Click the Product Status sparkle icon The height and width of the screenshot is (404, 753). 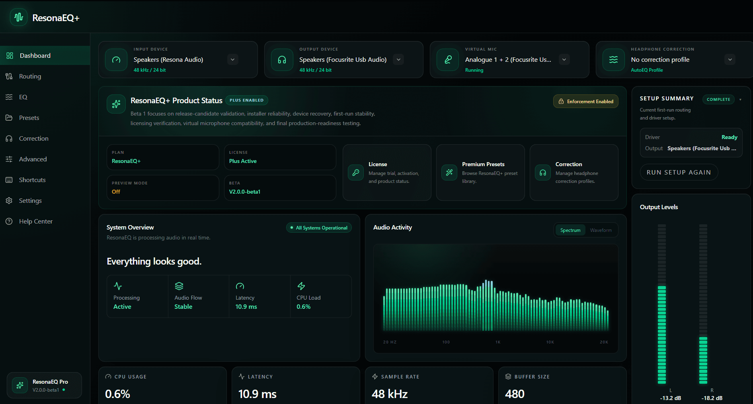coord(116,104)
